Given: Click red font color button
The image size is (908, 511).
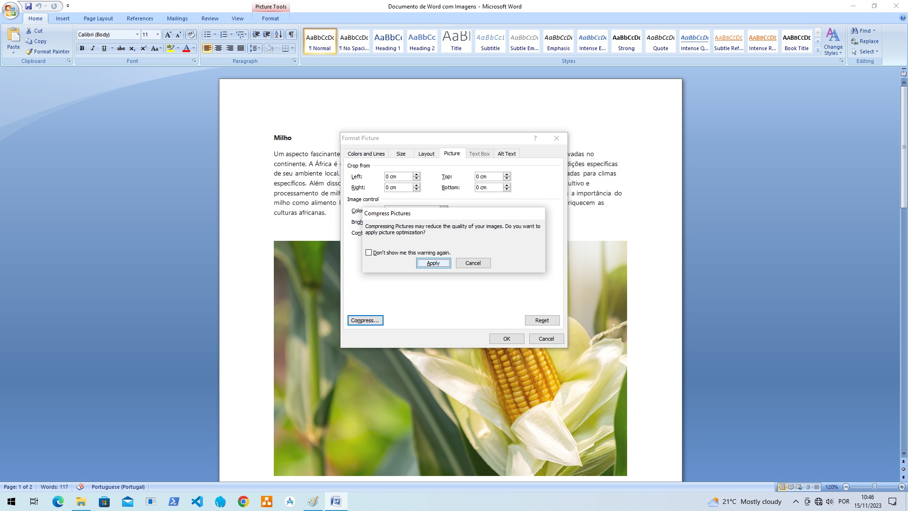Looking at the screenshot, I should [186, 48].
